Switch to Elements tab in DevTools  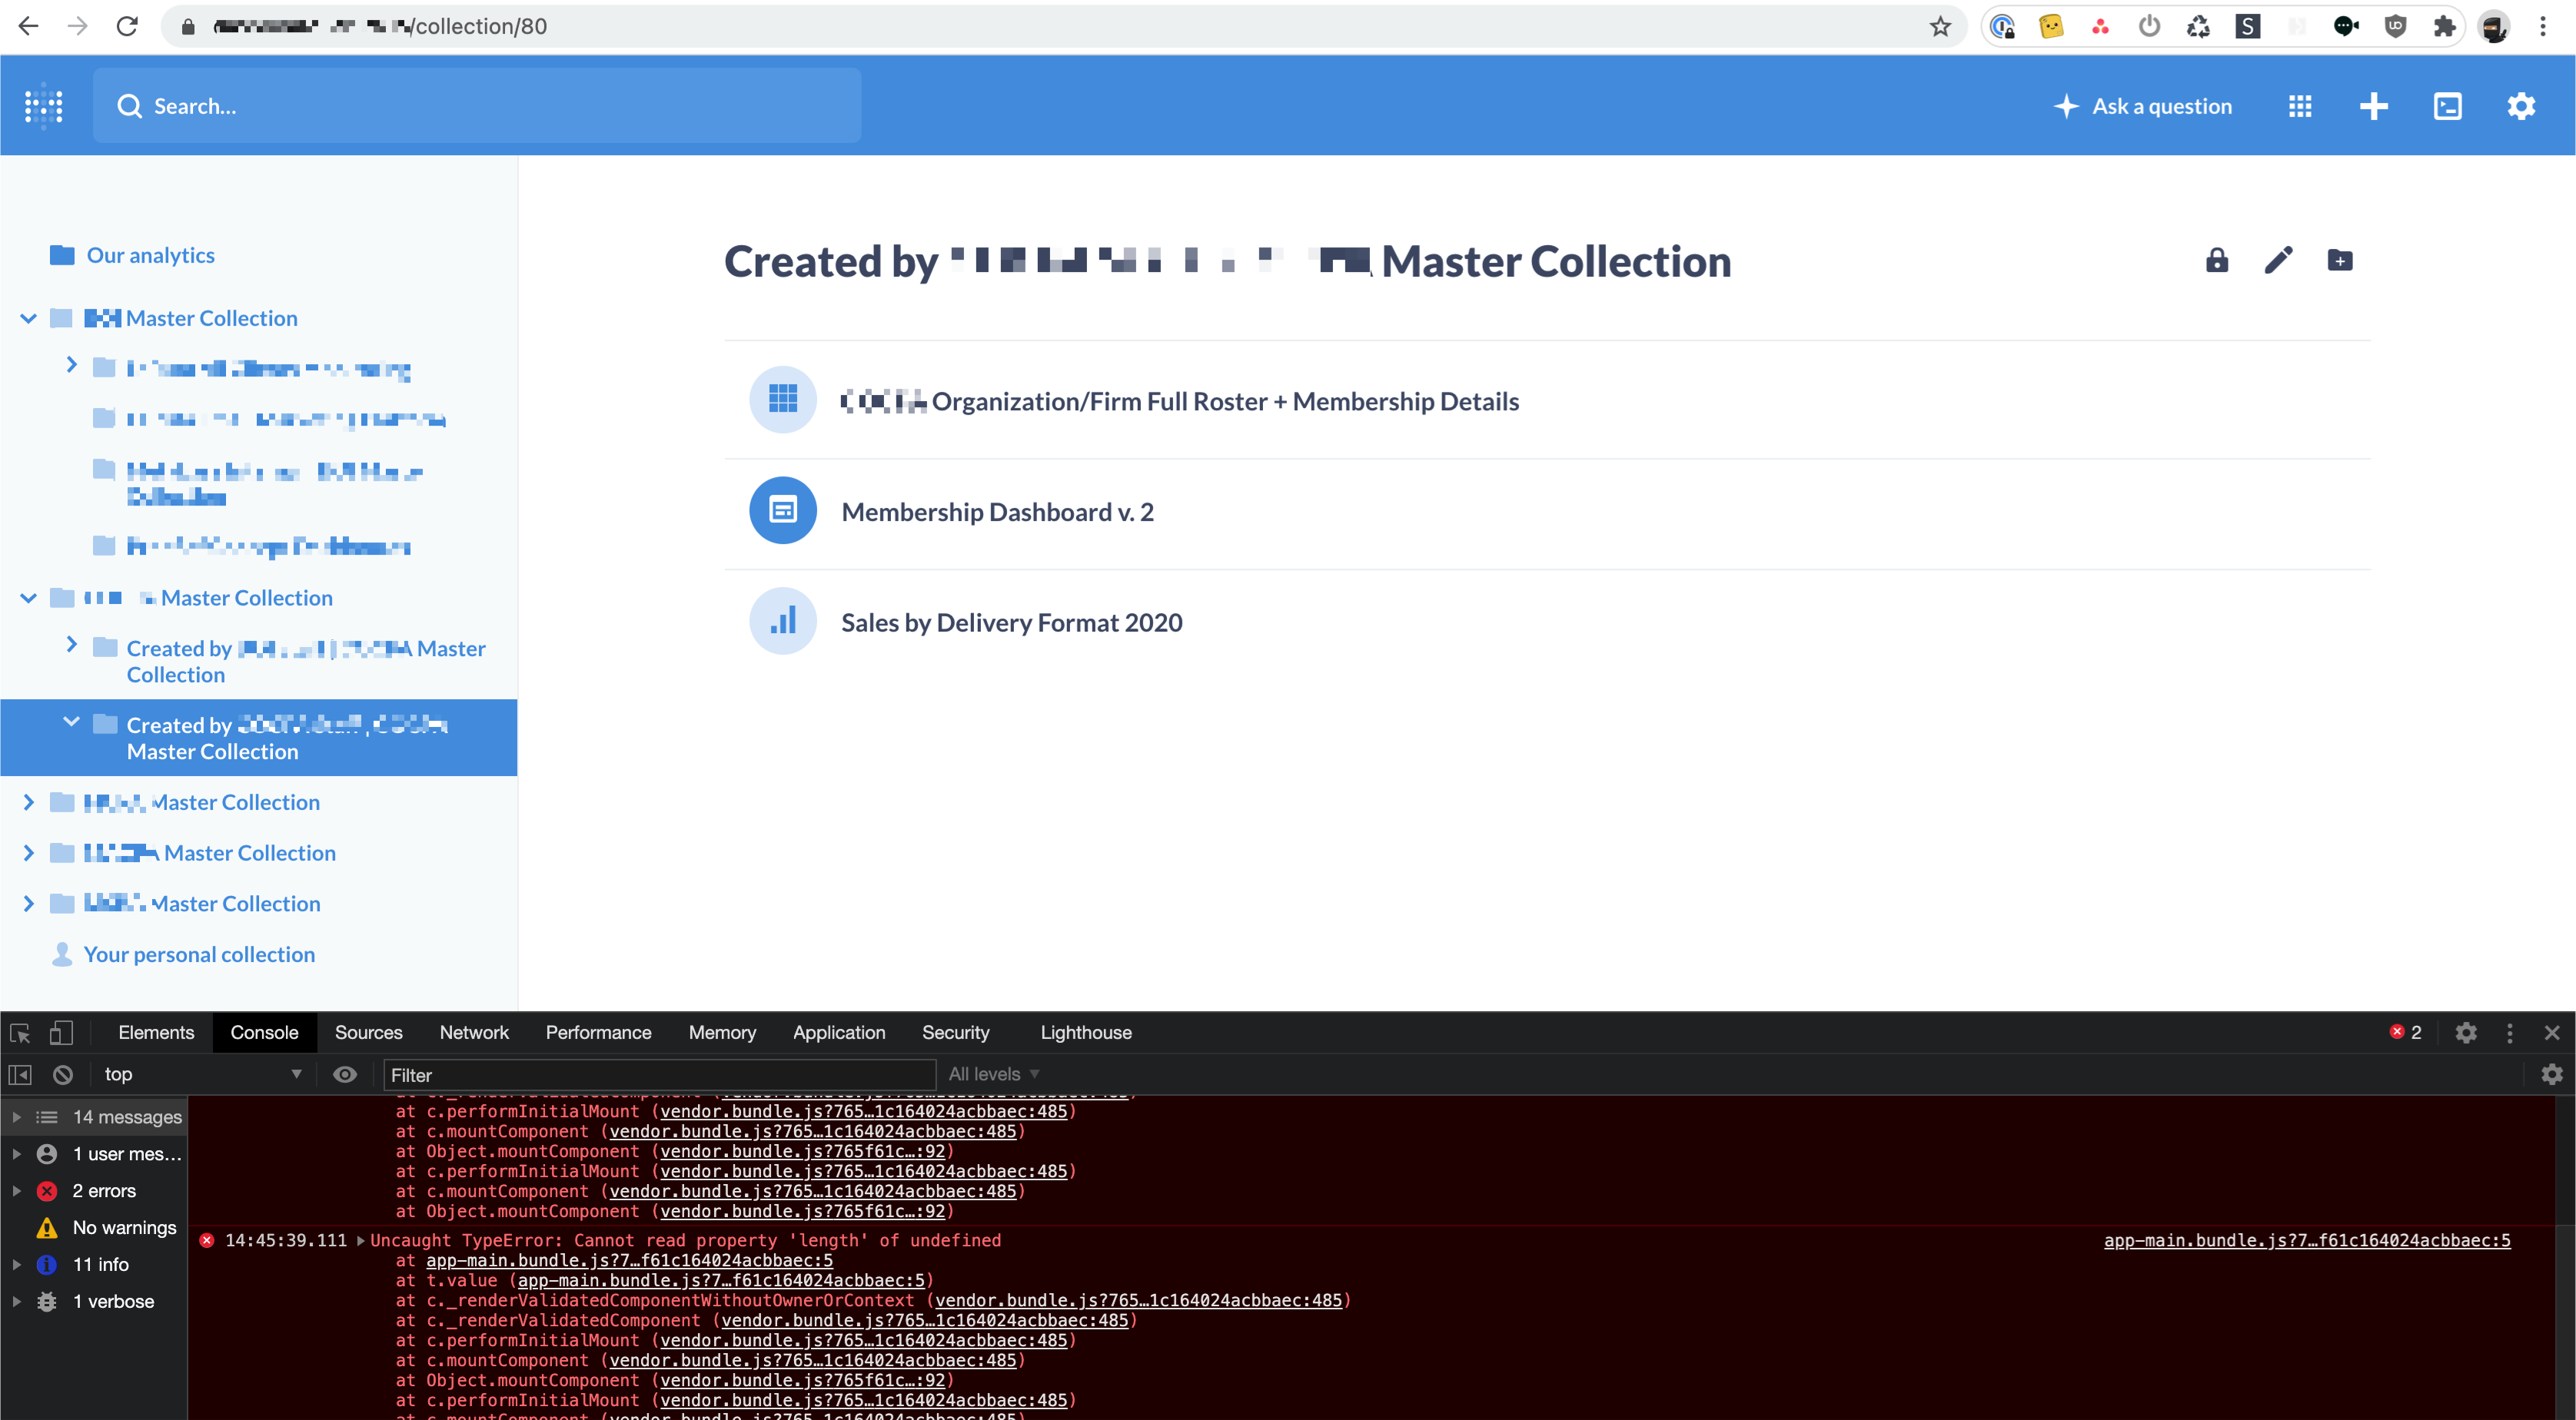[156, 1032]
